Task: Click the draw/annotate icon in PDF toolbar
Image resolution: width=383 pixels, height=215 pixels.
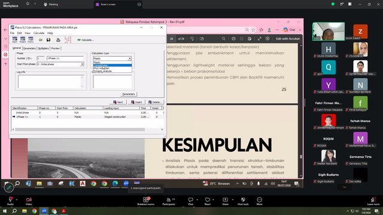Action: 250,39
